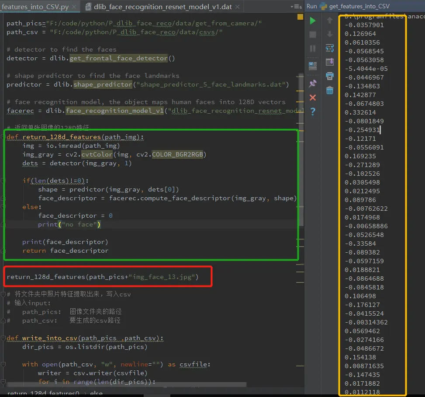Click the dir_pics = os.listdir line
The height and width of the screenshot is (397, 425).
(x=85, y=347)
